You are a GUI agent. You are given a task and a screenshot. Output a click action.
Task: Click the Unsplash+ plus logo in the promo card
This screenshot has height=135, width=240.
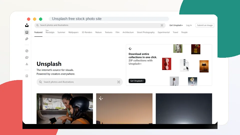(x=130, y=49)
